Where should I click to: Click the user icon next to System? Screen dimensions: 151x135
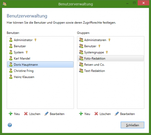click(x=11, y=52)
